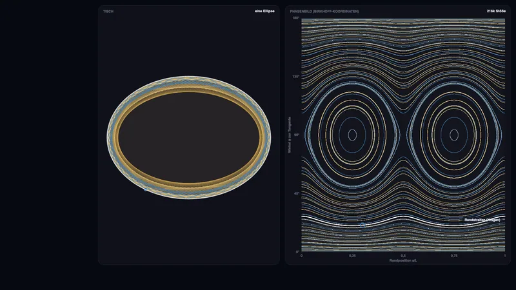Viewport: 516px width, 290px height.
Task: Click the 'PHASENBILD (BIRKHOFF-KOORDINATEN)' panel heading
Action: 324,12
